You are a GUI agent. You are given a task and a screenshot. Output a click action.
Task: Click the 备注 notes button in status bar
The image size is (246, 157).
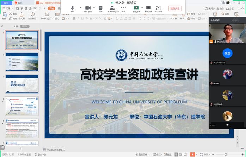158,154
